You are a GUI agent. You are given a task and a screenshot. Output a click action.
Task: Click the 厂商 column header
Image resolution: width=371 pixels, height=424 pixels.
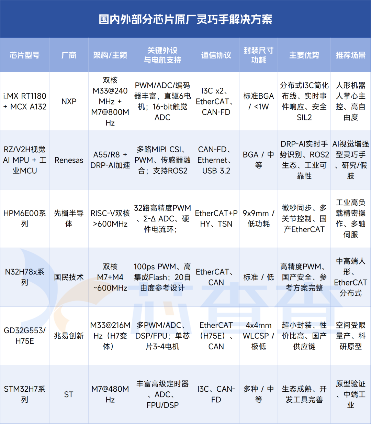pyautogui.click(x=69, y=55)
